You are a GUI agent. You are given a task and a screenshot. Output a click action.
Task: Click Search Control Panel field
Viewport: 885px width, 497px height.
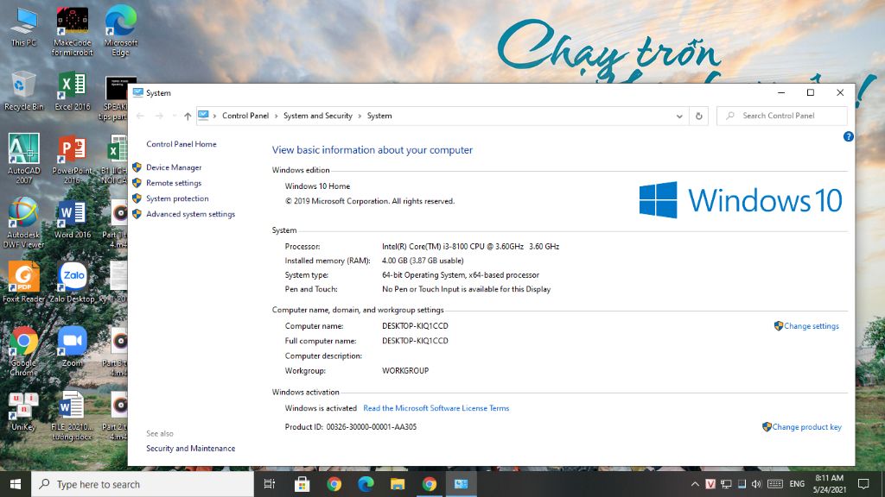coord(781,116)
